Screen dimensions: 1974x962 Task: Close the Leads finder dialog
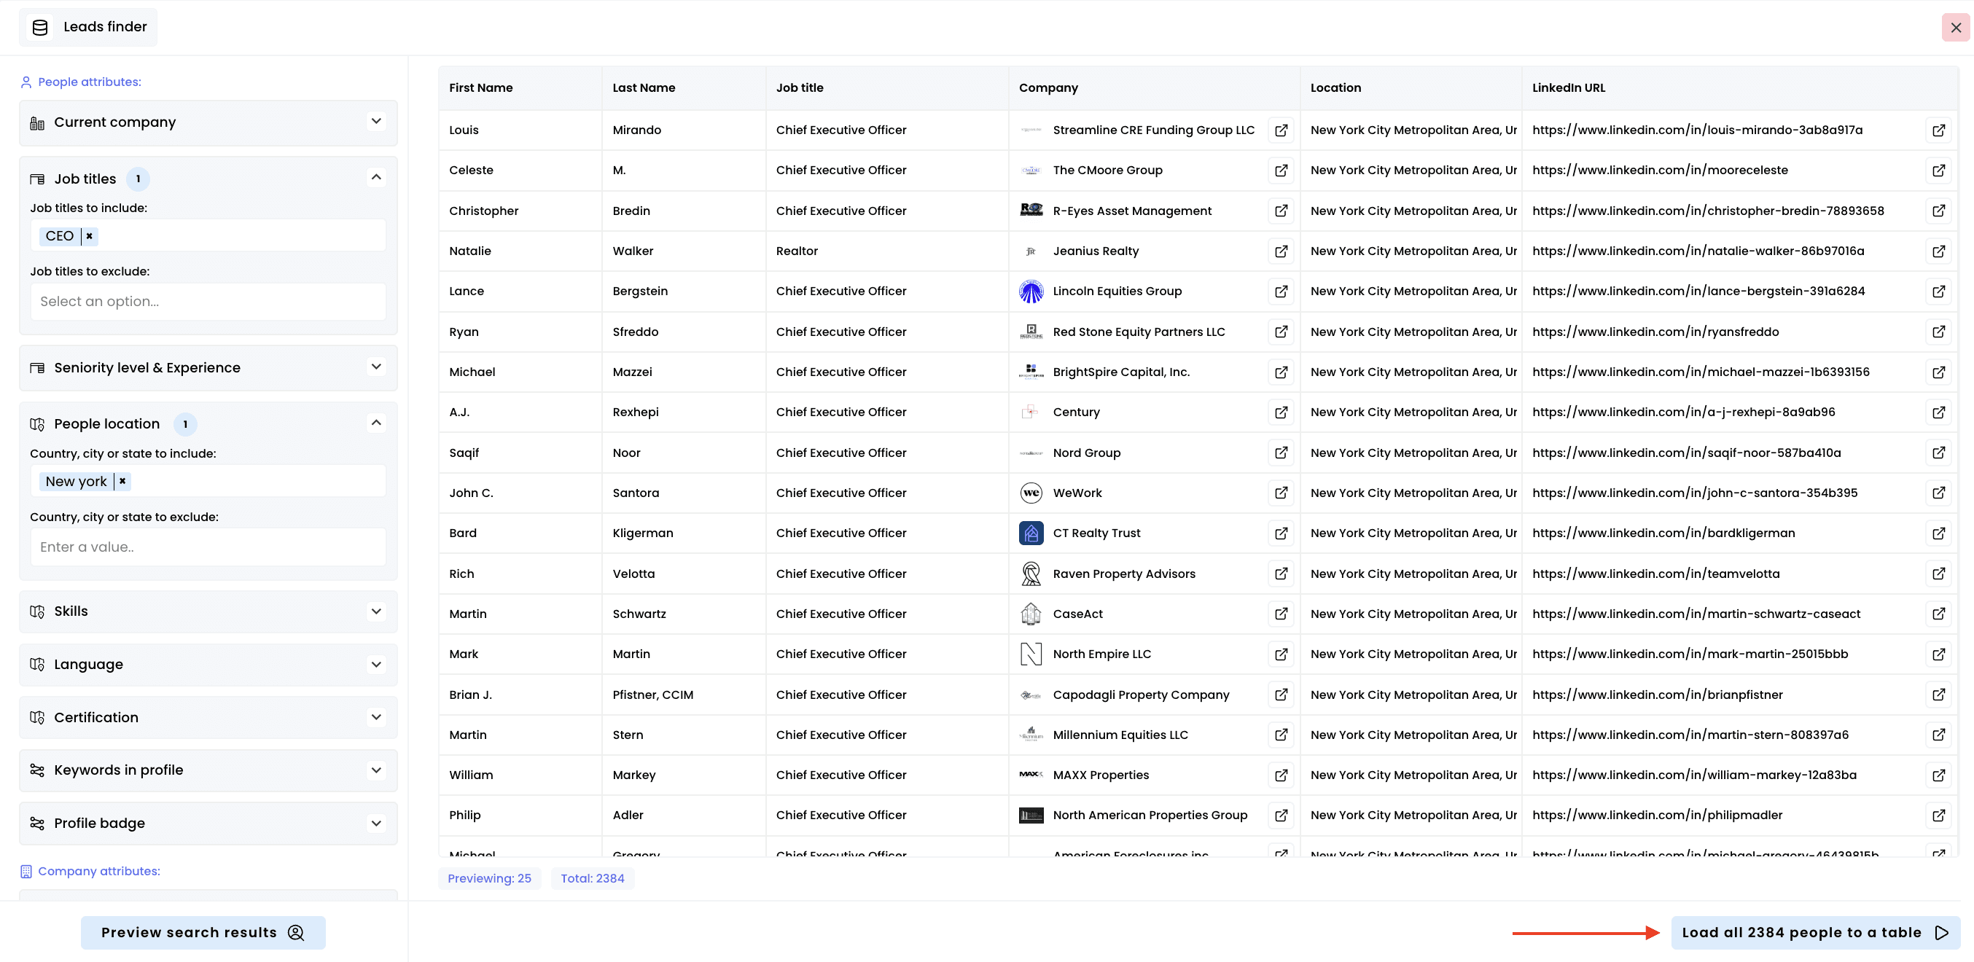[x=1955, y=28]
